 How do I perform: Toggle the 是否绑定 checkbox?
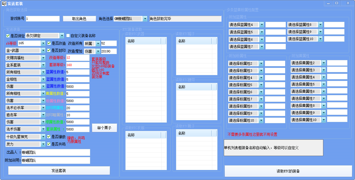8,36
